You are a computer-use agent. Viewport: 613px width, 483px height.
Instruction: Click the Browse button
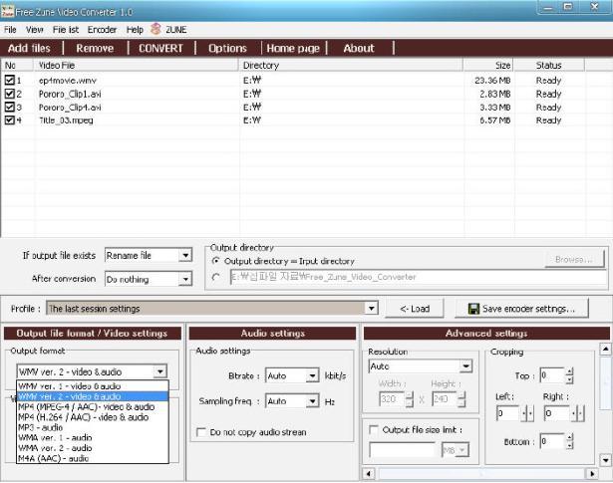(574, 259)
